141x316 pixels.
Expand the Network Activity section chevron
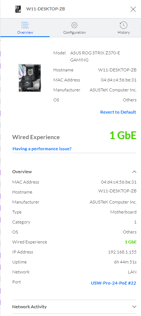tap(134, 307)
